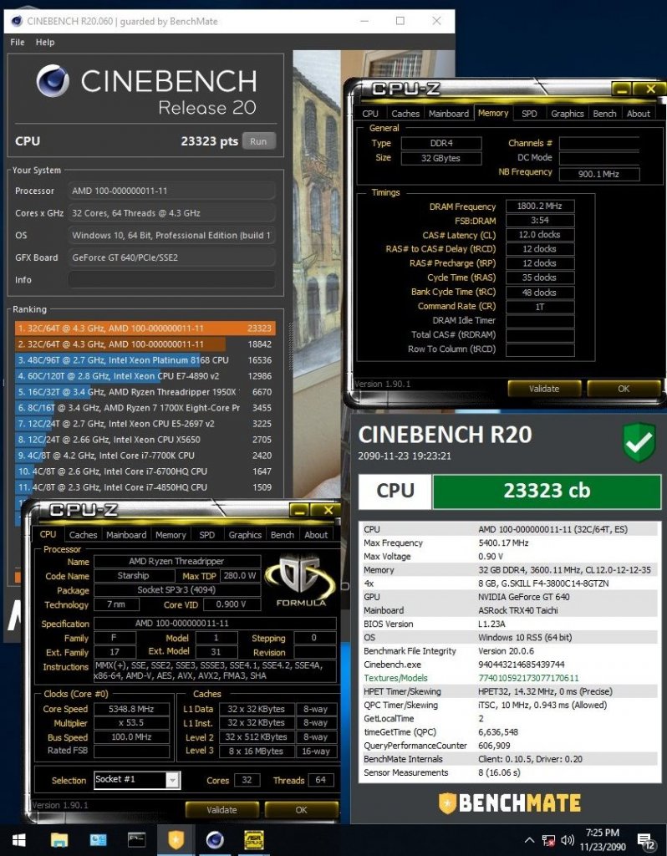Select Caches tab in lower CPU-Z window
Viewport: 667px width, 856px height.
[x=83, y=535]
